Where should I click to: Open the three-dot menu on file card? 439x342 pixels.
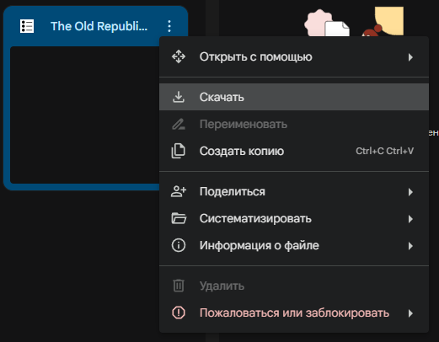[x=169, y=26]
